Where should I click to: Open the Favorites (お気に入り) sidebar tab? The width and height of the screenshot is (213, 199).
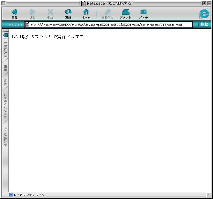(5, 49)
